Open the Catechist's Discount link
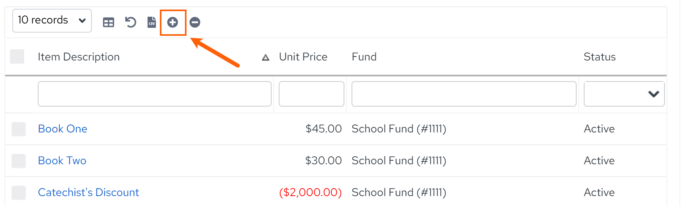The height and width of the screenshot is (206, 682). 88,192
